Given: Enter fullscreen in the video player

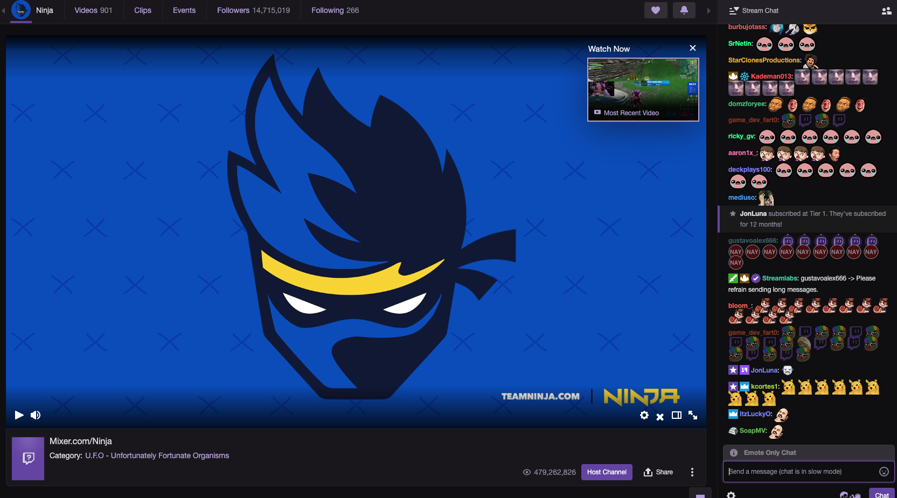Looking at the screenshot, I should point(693,415).
